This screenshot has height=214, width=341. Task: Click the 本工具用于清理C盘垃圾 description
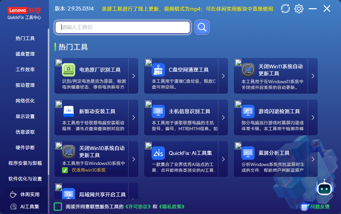[x=184, y=84]
